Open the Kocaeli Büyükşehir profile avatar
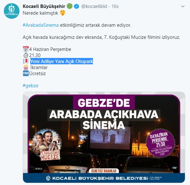Image resolution: width=190 pixels, height=185 pixels. [x=11, y=11]
